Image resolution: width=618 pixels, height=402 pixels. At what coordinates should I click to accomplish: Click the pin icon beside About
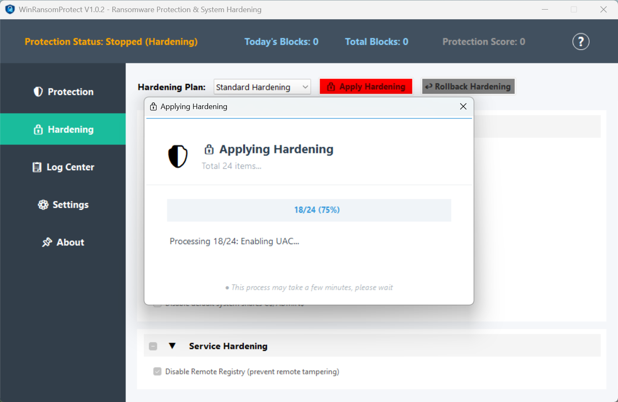point(47,242)
